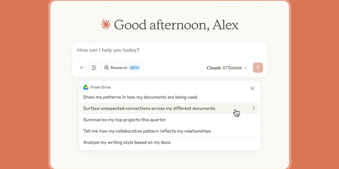The height and width of the screenshot is (169, 339).
Task: Click the orange send arrow button
Action: [x=258, y=68]
